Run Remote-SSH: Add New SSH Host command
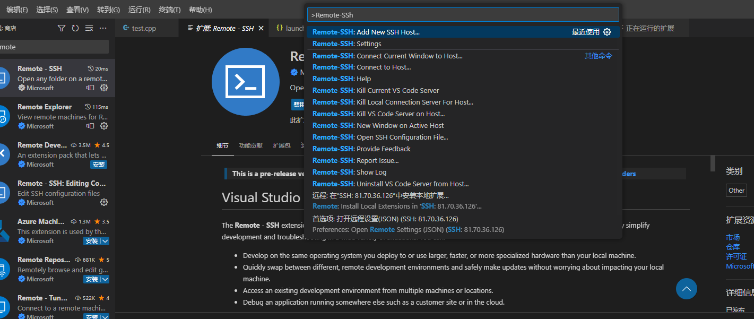Image resolution: width=754 pixels, height=319 pixels. point(463,32)
